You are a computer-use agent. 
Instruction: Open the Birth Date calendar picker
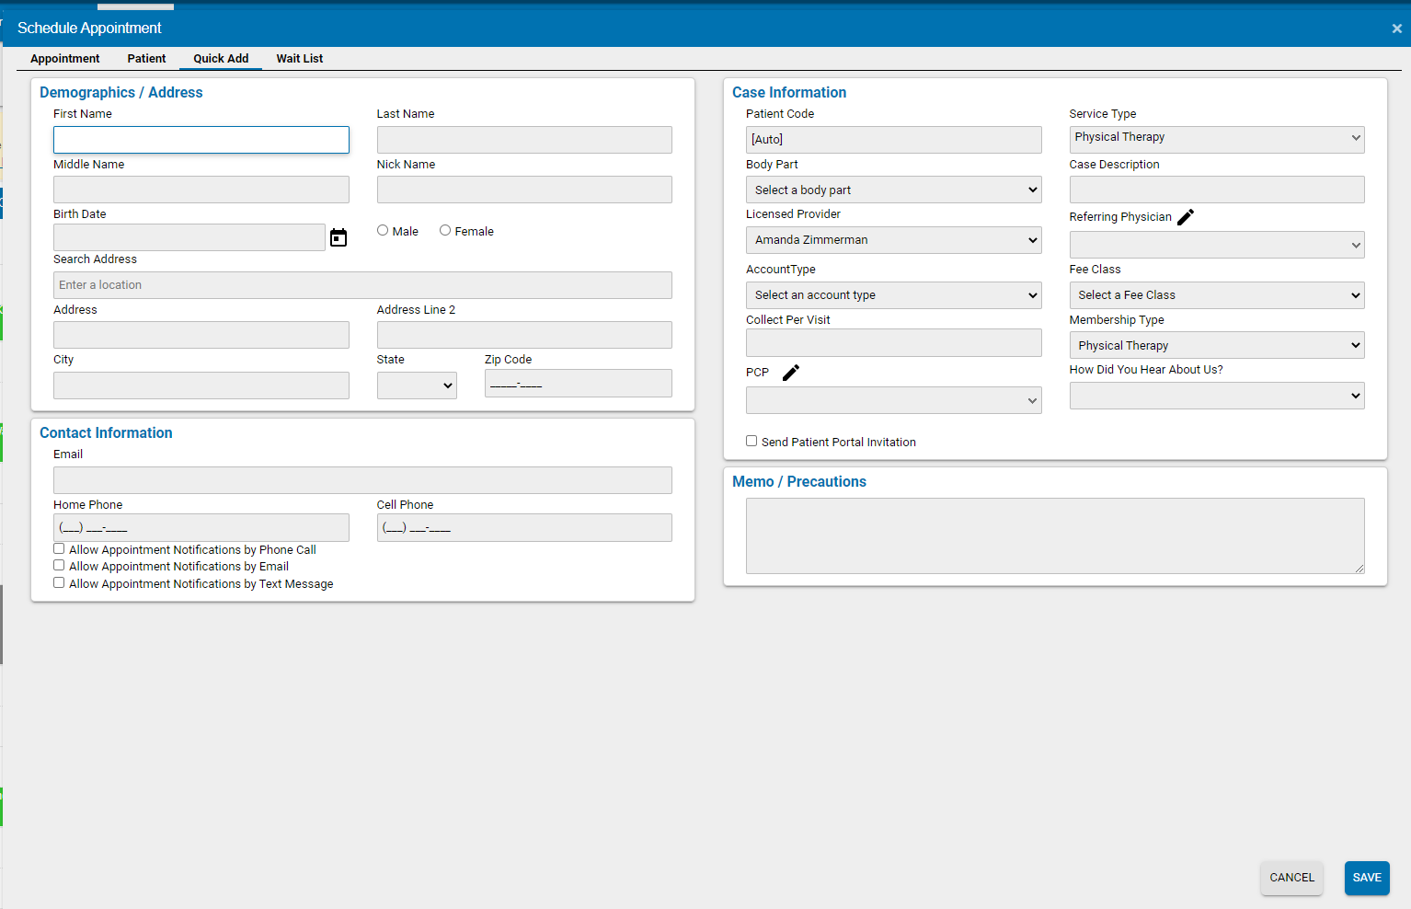tap(338, 236)
